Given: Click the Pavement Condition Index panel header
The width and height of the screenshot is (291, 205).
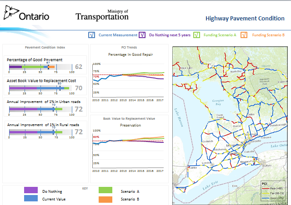Looking at the screenshot, I should 45,47.
